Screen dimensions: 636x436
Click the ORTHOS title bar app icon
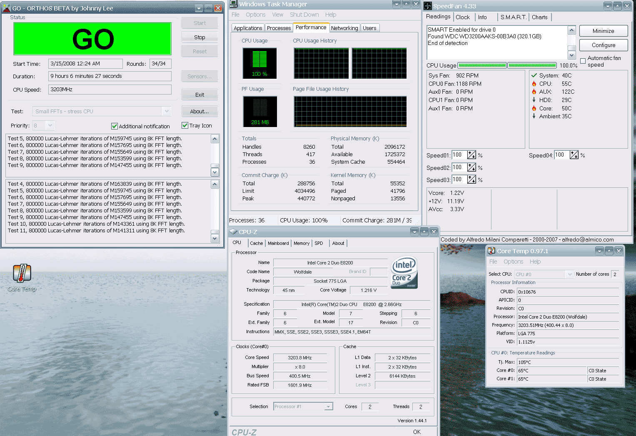6,8
